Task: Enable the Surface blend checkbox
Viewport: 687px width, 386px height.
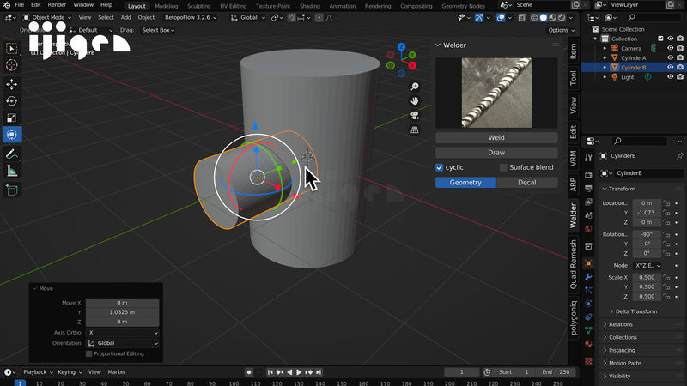Action: [x=503, y=167]
